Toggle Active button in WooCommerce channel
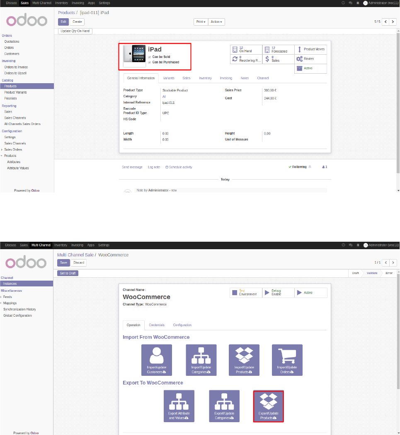This screenshot has height=435, width=400. coord(310,293)
